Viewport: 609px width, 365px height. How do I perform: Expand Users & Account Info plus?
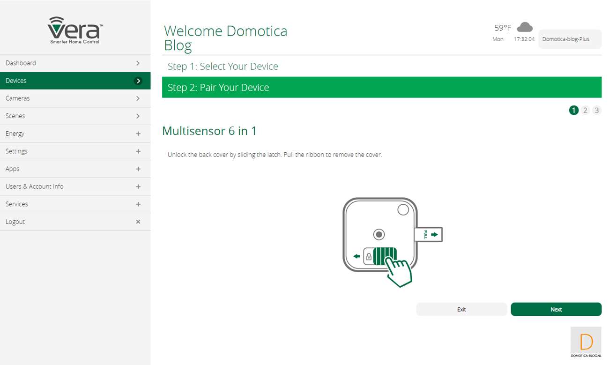[138, 186]
